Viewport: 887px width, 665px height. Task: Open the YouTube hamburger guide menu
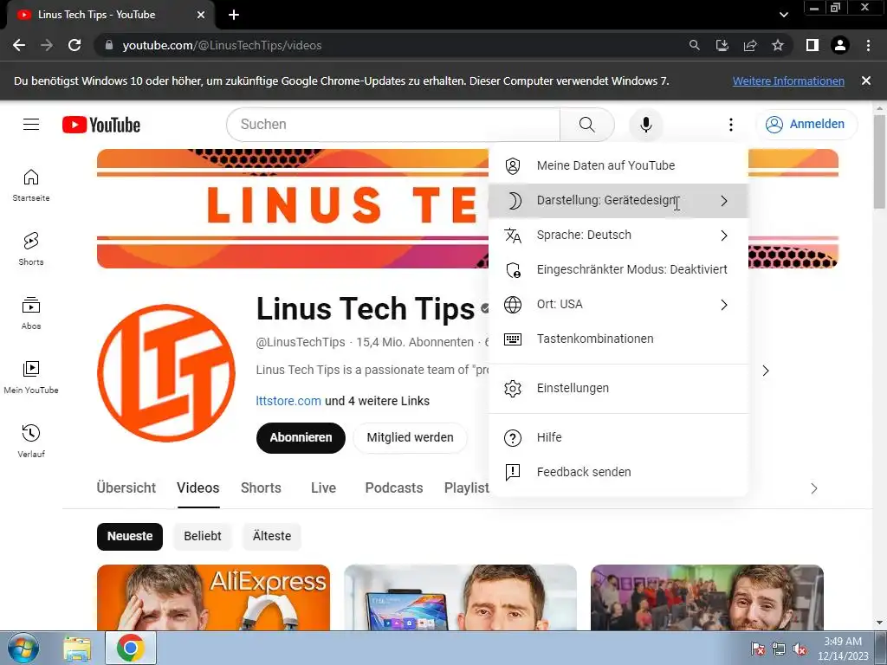point(31,125)
